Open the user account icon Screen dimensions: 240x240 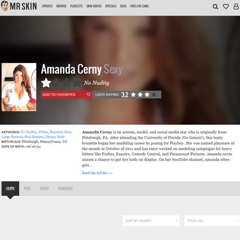236,6
